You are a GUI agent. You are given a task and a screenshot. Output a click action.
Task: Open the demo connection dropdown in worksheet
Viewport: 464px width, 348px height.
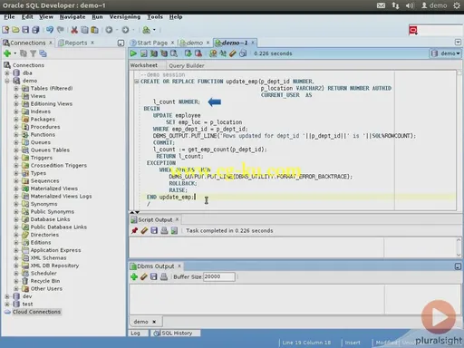click(x=446, y=53)
